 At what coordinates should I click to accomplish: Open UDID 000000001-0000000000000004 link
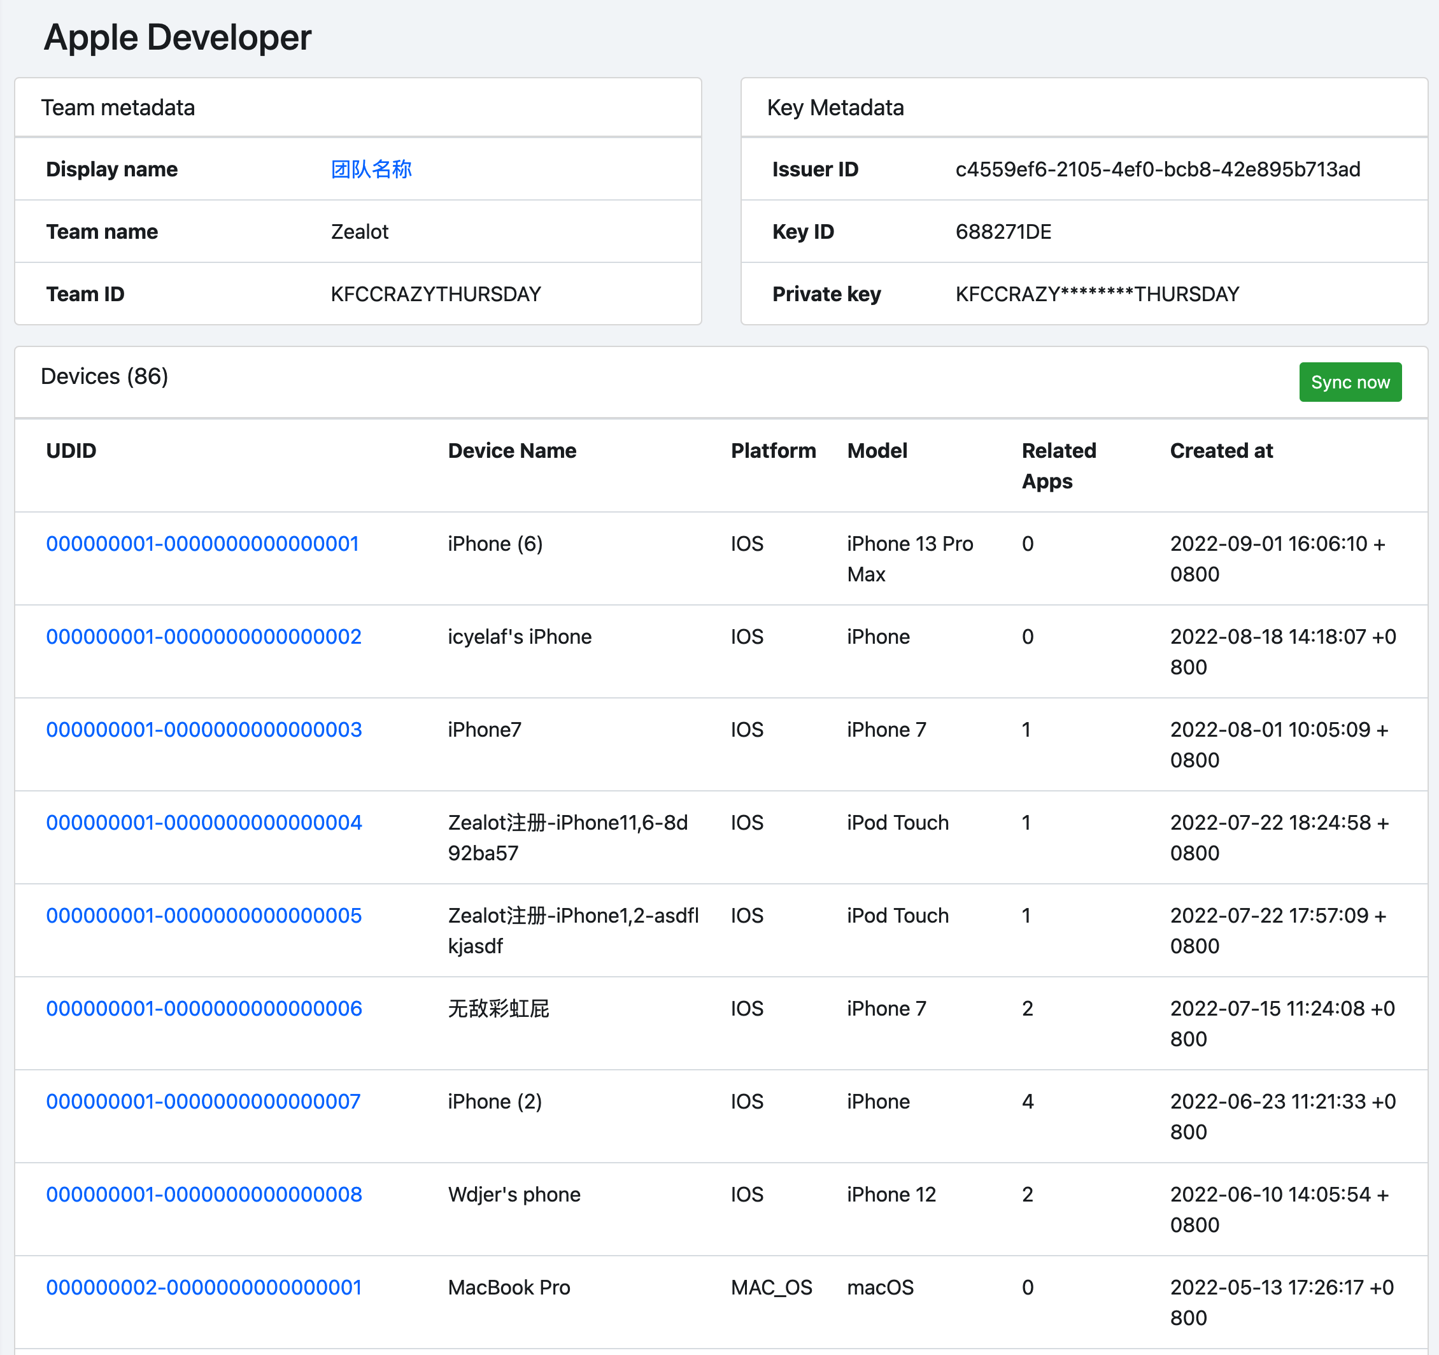204,822
